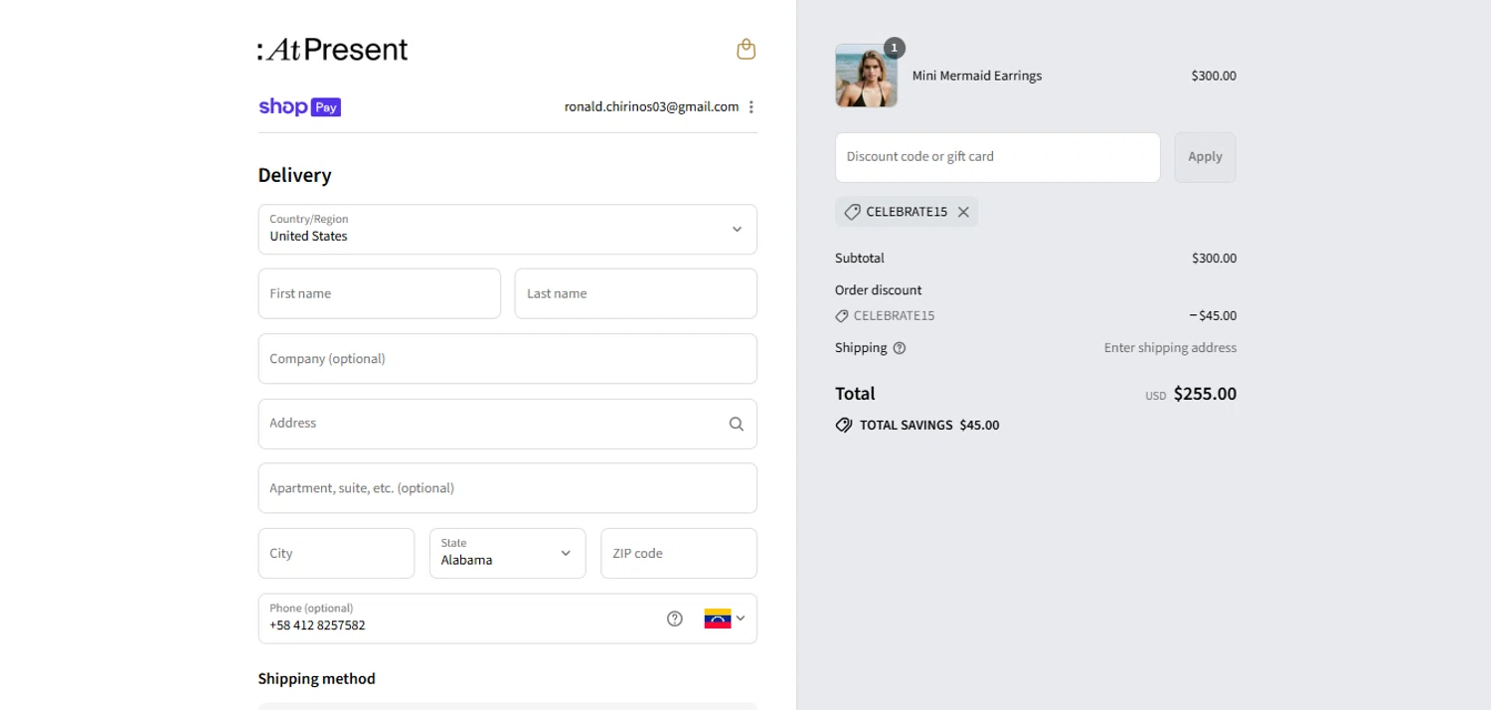
Task: Select the Apartment, suite, etc. field
Action: point(507,488)
